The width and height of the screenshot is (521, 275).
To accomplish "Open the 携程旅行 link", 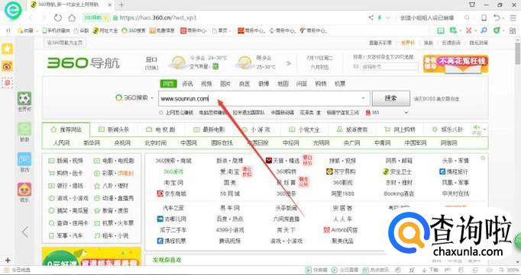I will click(x=454, y=171).
